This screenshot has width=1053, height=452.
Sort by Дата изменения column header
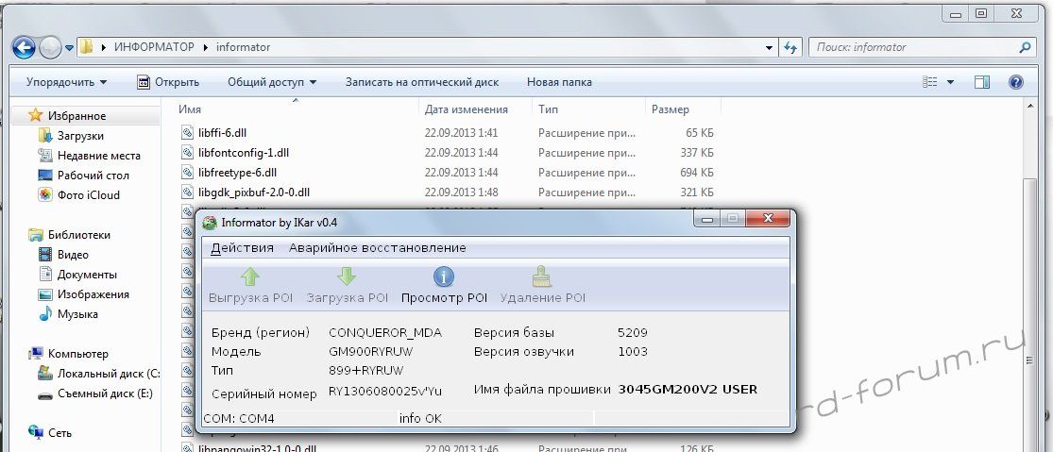tap(466, 109)
